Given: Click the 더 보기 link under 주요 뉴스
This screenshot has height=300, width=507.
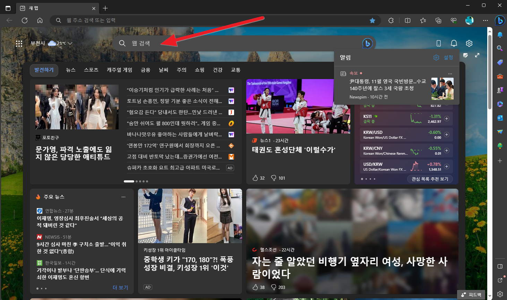Looking at the screenshot, I should click(120, 288).
